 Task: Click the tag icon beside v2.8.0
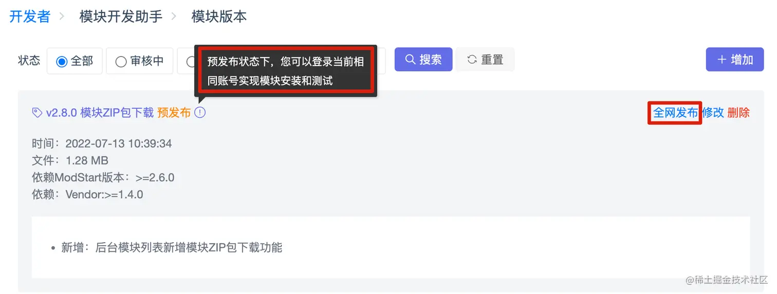37,113
